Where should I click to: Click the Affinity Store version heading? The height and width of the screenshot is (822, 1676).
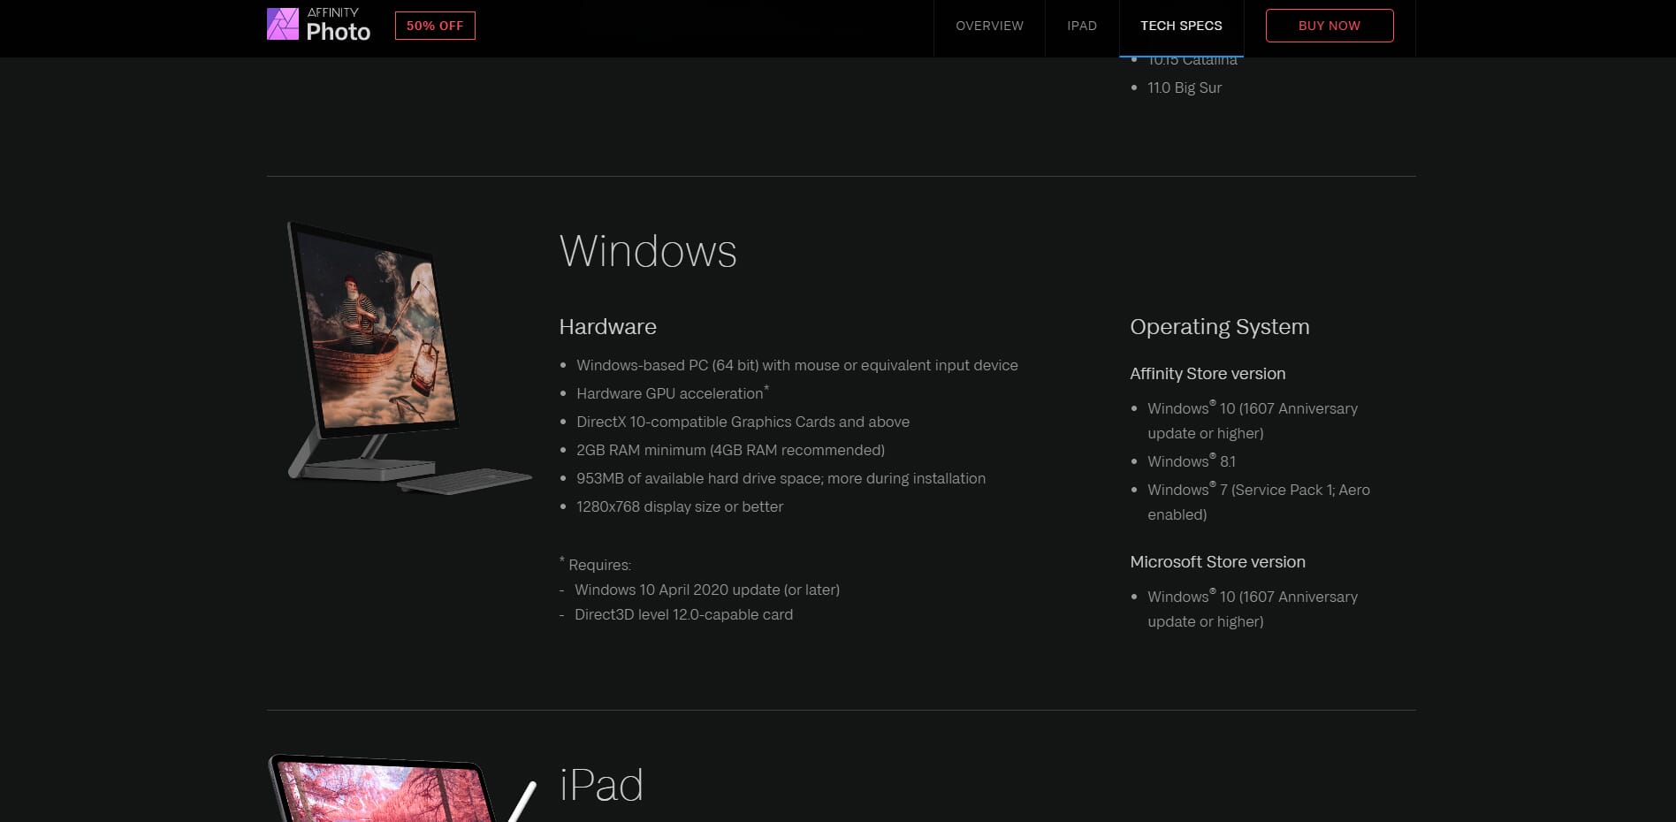point(1207,374)
